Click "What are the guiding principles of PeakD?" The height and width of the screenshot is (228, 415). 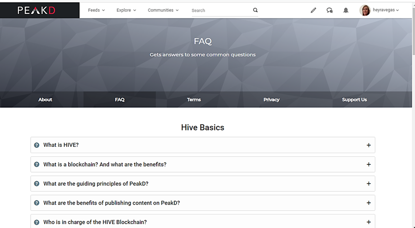pos(96,184)
